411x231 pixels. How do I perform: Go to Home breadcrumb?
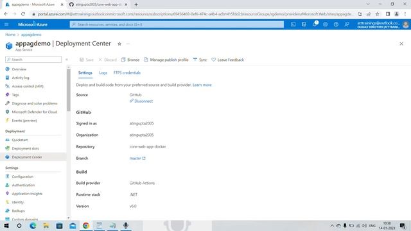10,35
